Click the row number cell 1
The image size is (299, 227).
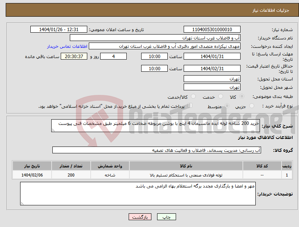click(x=287, y=175)
